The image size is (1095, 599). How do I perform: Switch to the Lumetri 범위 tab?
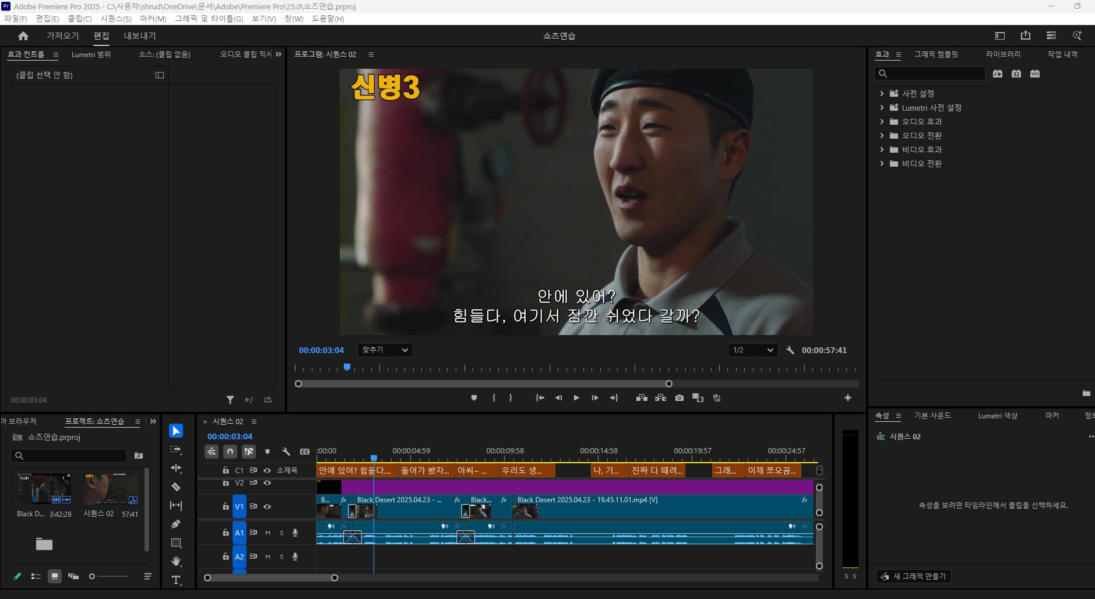tap(91, 54)
